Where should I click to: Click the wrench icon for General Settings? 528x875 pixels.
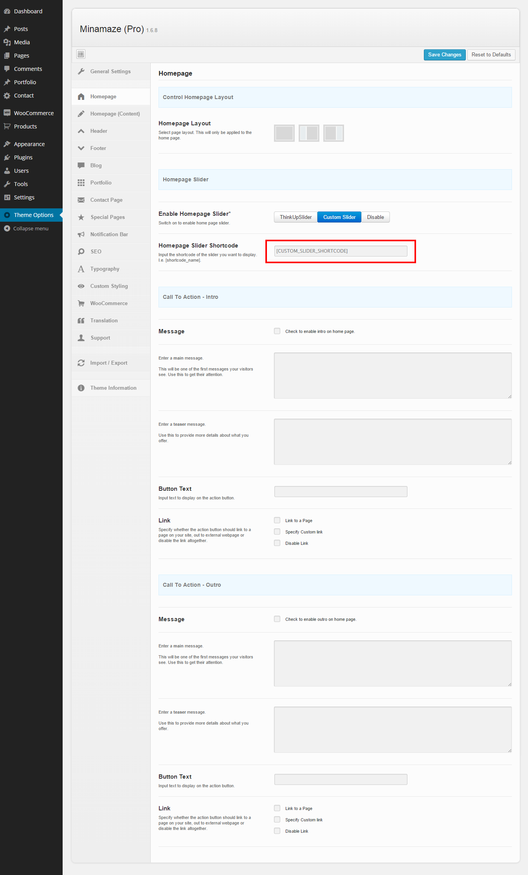[81, 71]
